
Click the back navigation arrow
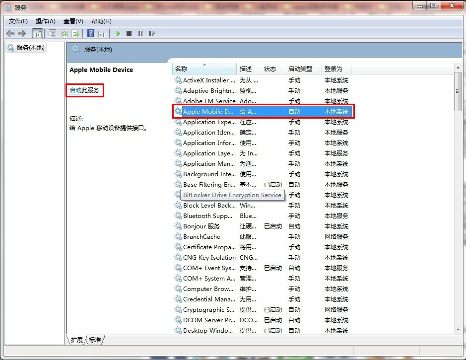pos(11,33)
